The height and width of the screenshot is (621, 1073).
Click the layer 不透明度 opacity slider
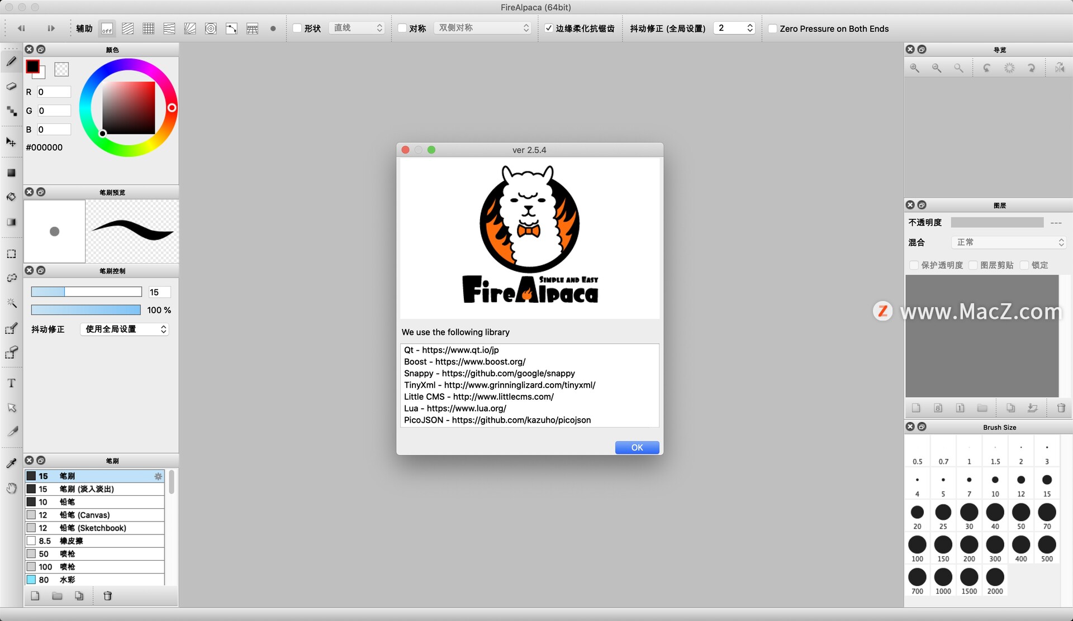(997, 222)
